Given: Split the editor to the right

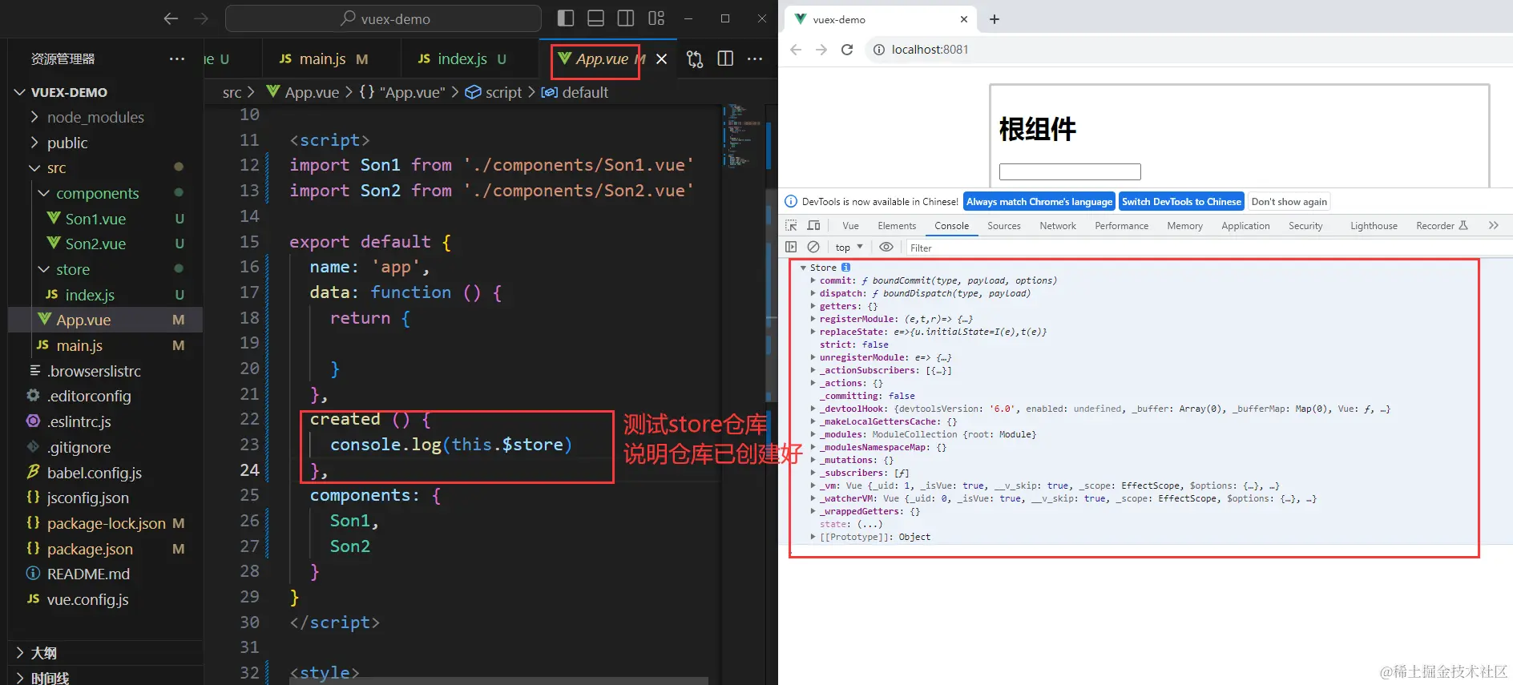Looking at the screenshot, I should 725,58.
